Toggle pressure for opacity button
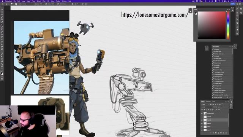Image resolution: width=243 pixels, height=137 pixels. click(x=46, y=4)
